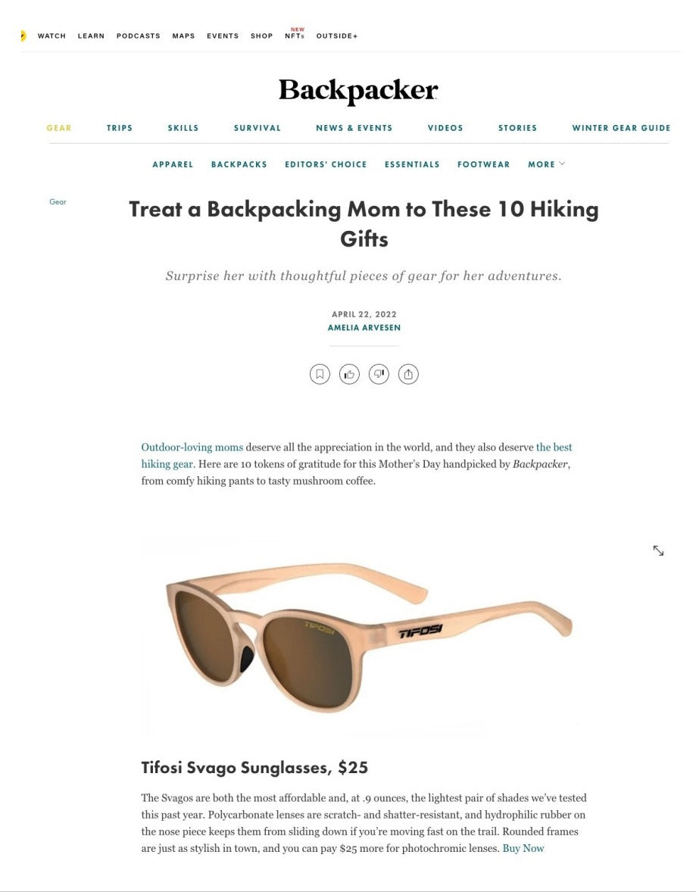Screen dimensions: 696x892
Task: Open the WINTER GEAR GUIDE menu
Action: tap(621, 128)
